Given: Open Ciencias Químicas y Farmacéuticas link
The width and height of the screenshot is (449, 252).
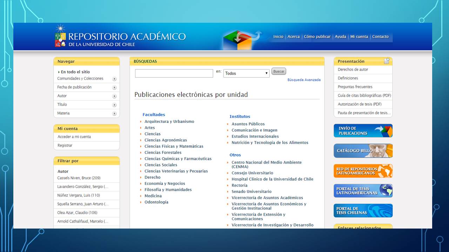Looking at the screenshot, I should click(178, 159).
